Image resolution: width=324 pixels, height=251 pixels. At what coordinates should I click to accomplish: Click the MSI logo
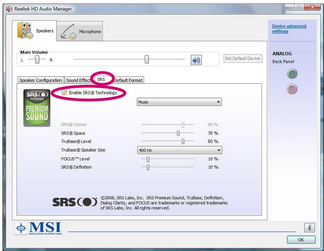click(x=39, y=228)
